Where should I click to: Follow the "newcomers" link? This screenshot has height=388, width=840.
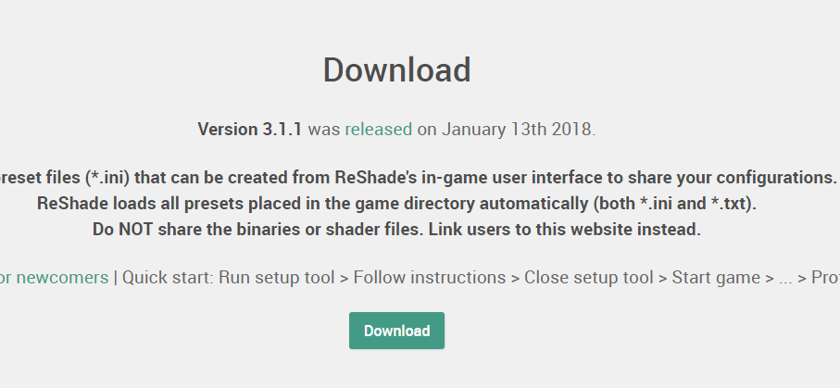point(63,277)
